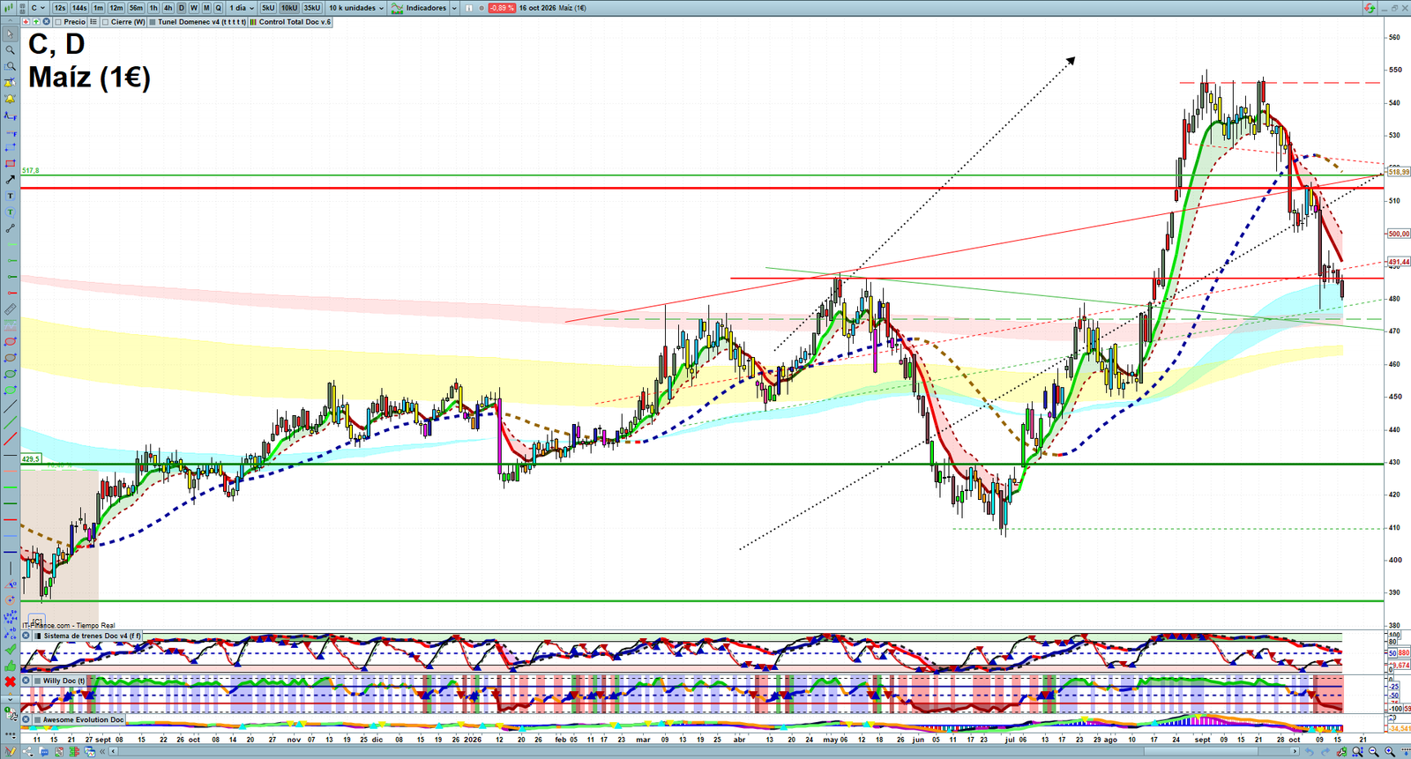Switch to the 1h timeframe

coord(153,8)
